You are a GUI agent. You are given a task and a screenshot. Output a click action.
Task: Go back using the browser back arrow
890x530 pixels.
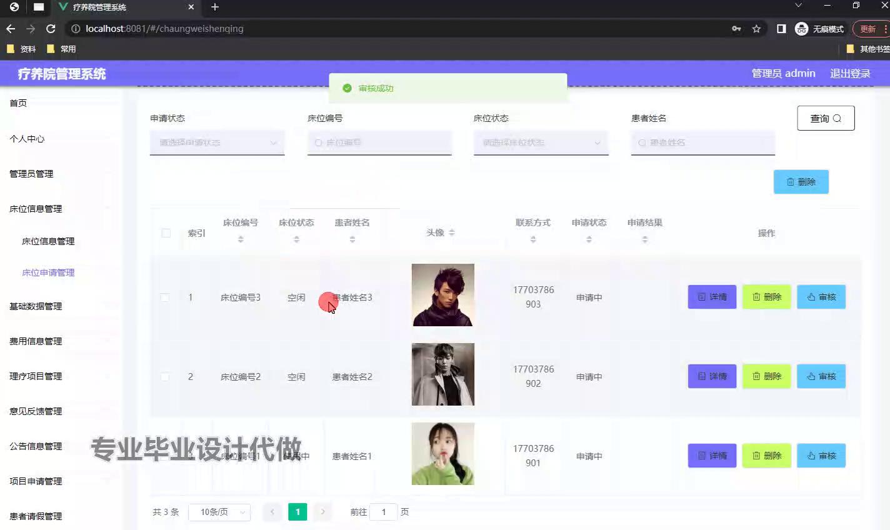pos(11,29)
